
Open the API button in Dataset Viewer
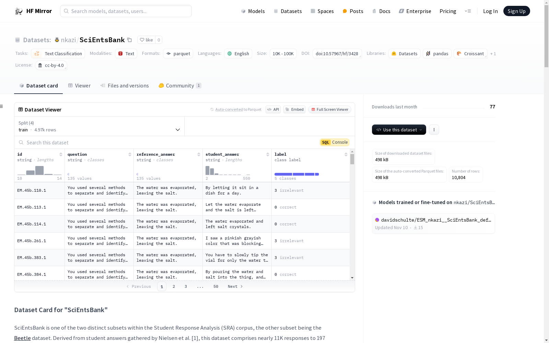click(273, 109)
